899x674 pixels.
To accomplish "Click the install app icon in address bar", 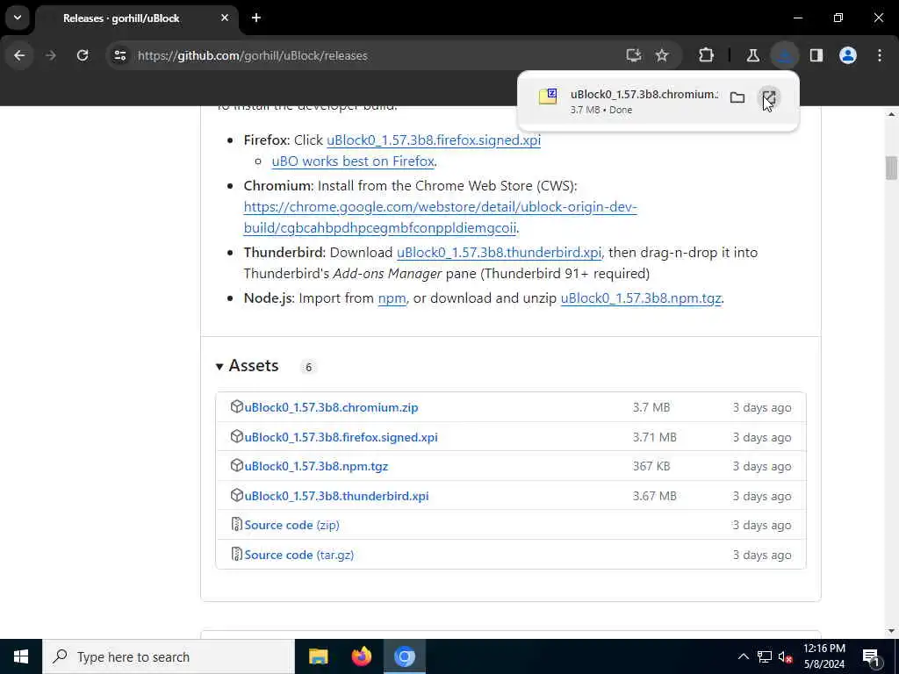I will (x=634, y=55).
